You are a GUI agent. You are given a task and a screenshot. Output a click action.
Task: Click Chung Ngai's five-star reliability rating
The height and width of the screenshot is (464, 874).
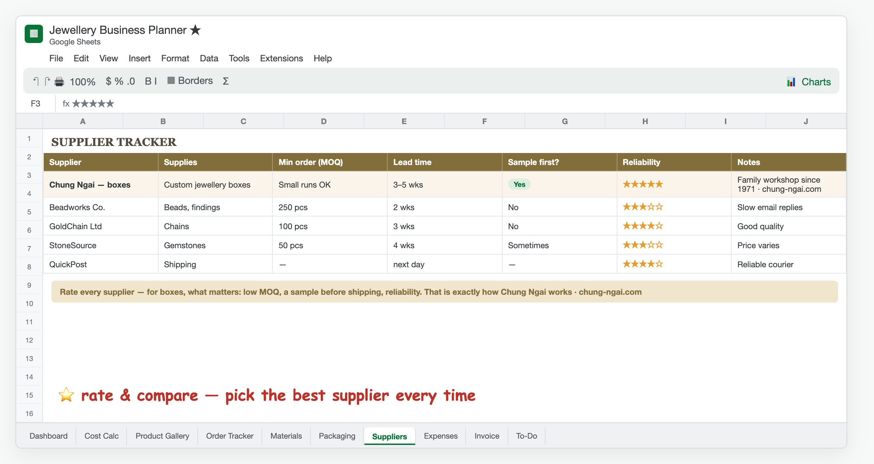(x=643, y=184)
